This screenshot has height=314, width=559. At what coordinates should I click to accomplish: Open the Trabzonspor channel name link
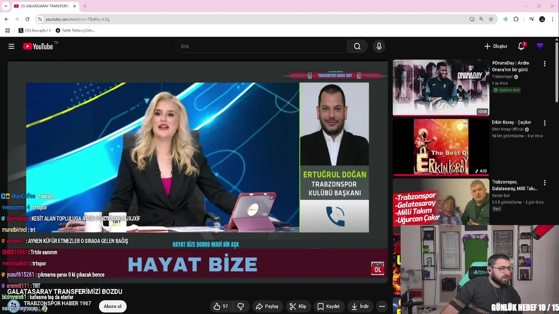pyautogui.click(x=502, y=77)
